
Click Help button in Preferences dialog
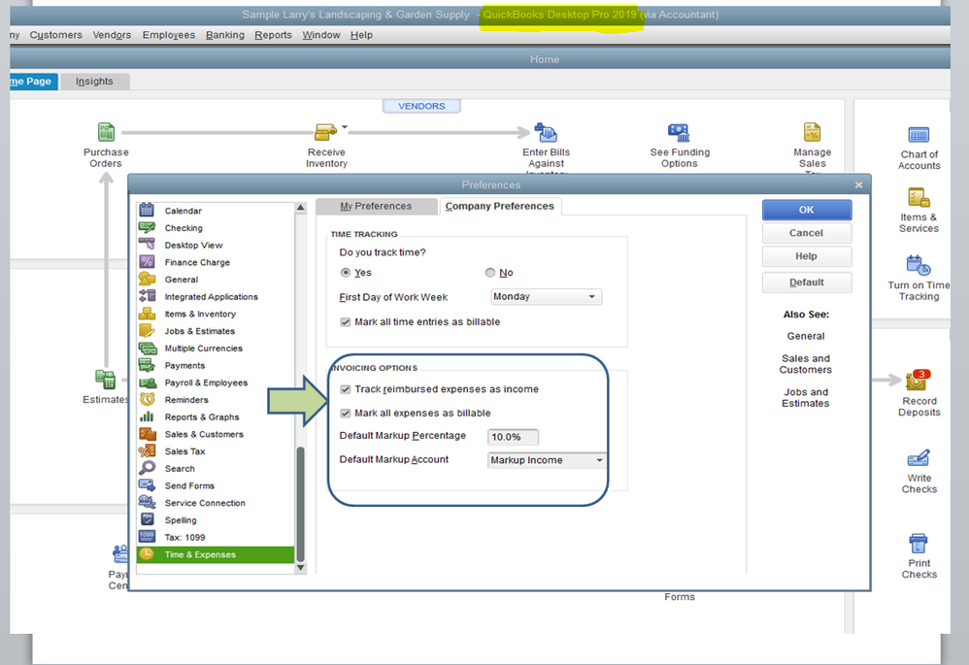pyautogui.click(x=807, y=256)
